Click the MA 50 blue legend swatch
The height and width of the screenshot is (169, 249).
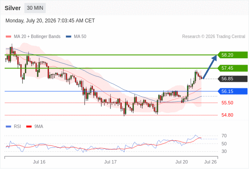click(x=68, y=37)
